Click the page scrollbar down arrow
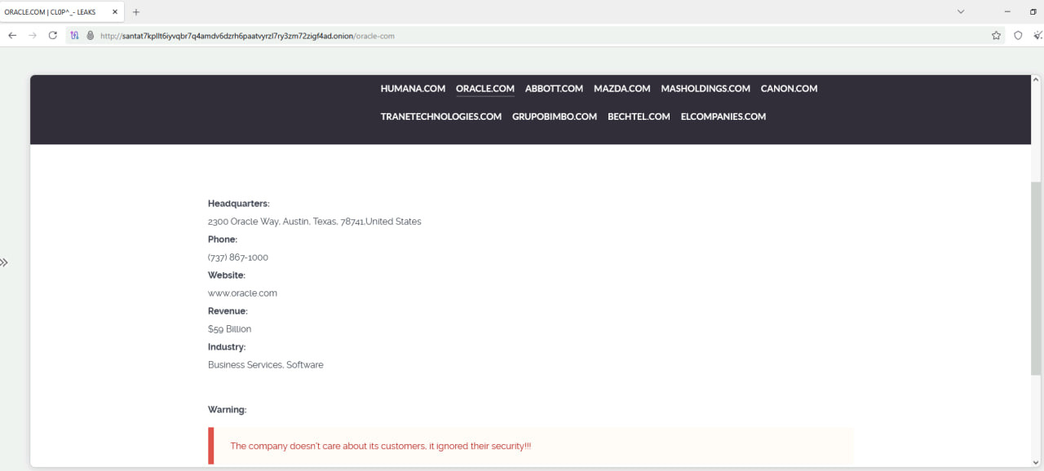Image resolution: width=1044 pixels, height=471 pixels. pos(1036,462)
